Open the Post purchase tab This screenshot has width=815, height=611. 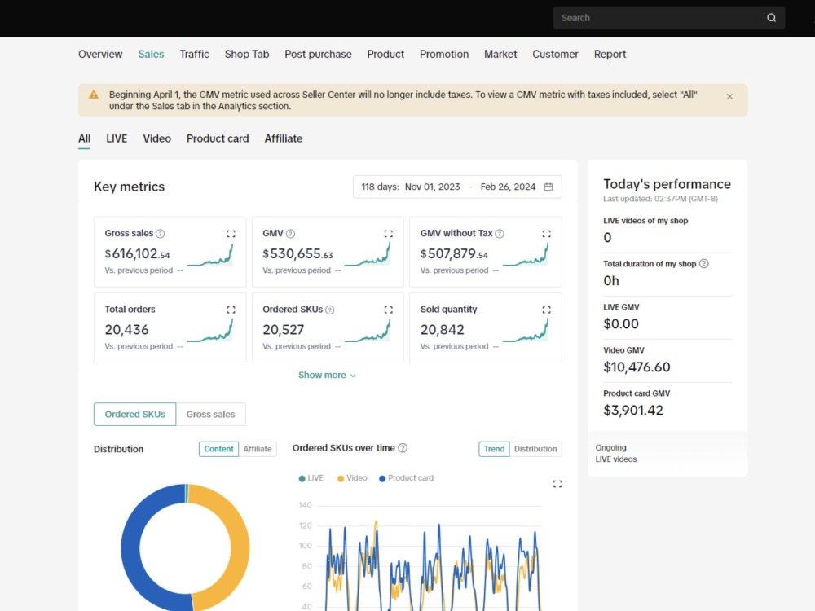318,54
